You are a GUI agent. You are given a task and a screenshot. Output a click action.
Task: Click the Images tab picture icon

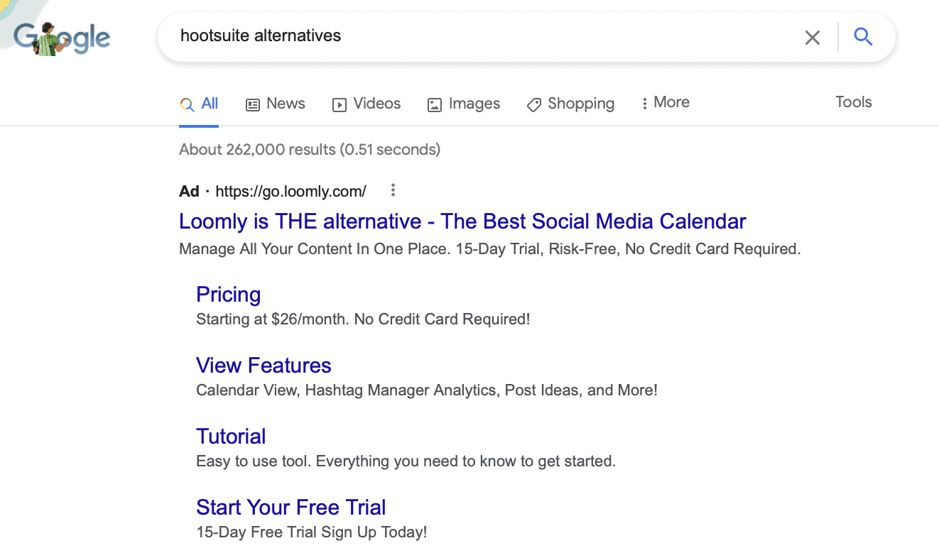point(435,105)
